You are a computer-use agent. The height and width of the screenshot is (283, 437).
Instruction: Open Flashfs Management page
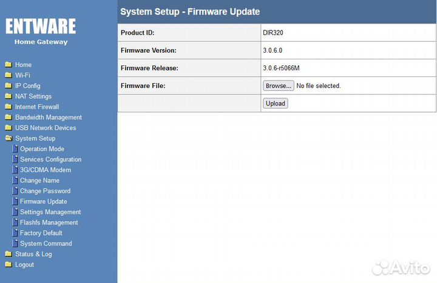click(49, 222)
